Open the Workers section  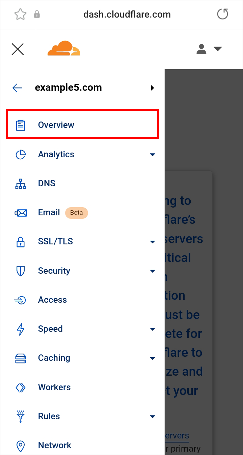click(54, 387)
